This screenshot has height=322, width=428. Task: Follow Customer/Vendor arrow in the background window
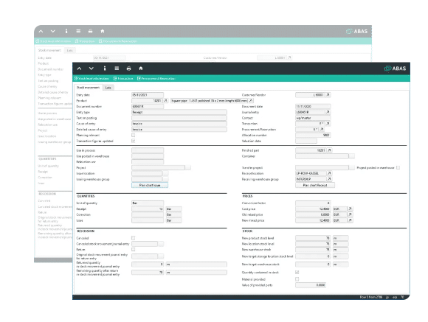point(289,57)
